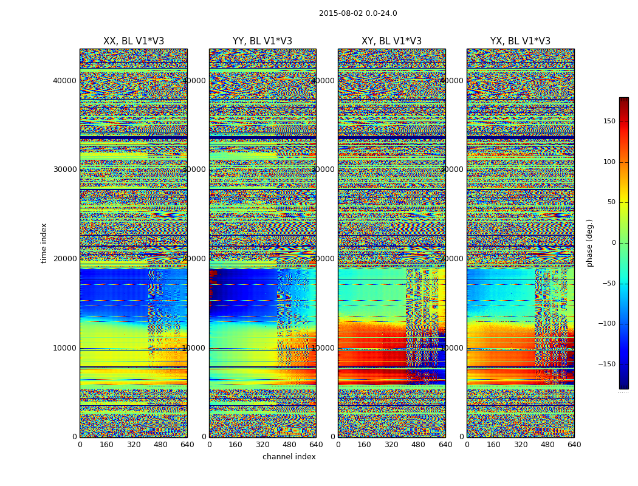Click YX plot x-axis tick "480"
This screenshot has height=486, width=638.
coord(547,445)
